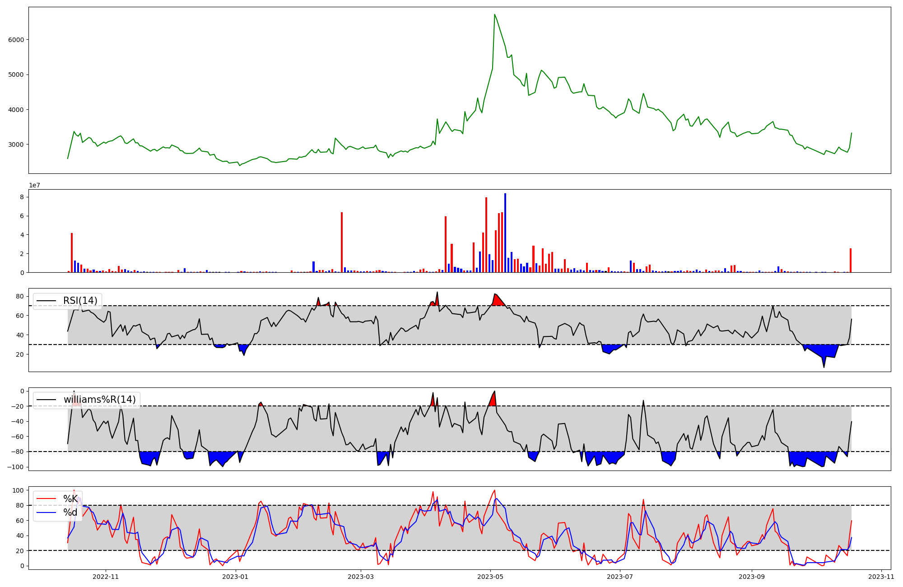Viewport: 903px width, 587px height.
Task: Click the 2023-11 x-axis date label
Action: pos(881,577)
